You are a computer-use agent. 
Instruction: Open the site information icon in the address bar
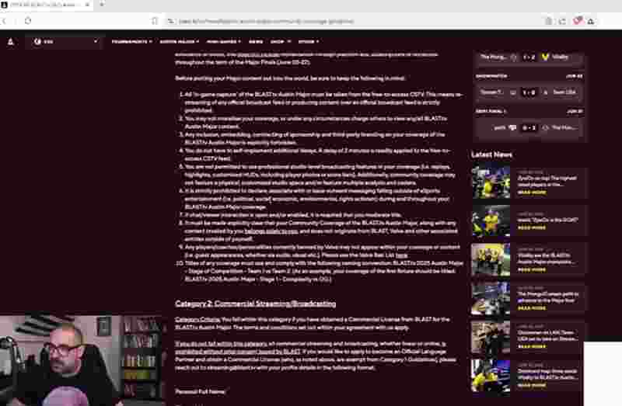[170, 21]
